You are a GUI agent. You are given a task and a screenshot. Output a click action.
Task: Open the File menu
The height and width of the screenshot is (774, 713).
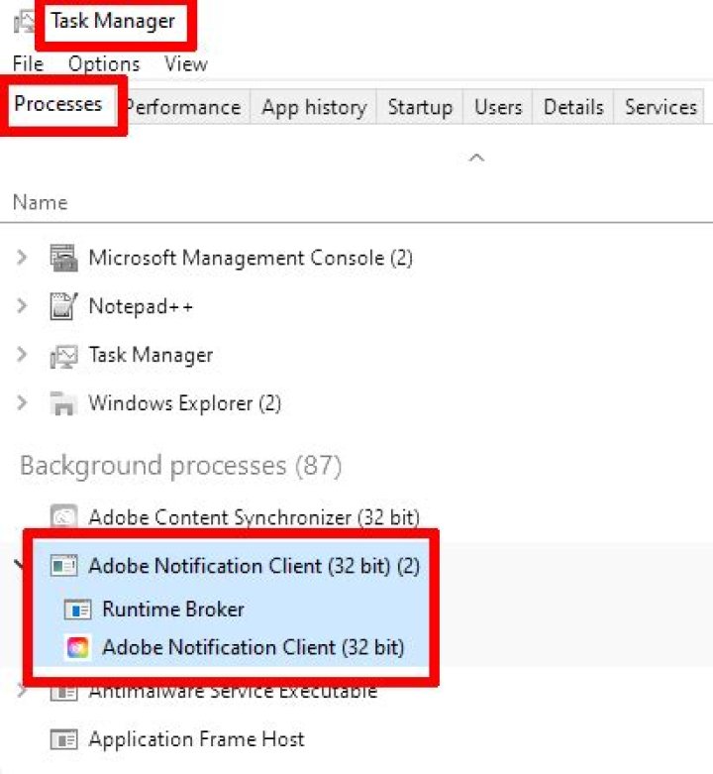[28, 63]
